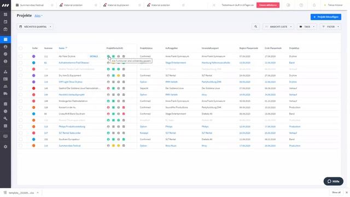Click yellow circle icon in Dry hire DJ Equipment row
The width and height of the screenshot is (350, 197).
(x=119, y=76)
